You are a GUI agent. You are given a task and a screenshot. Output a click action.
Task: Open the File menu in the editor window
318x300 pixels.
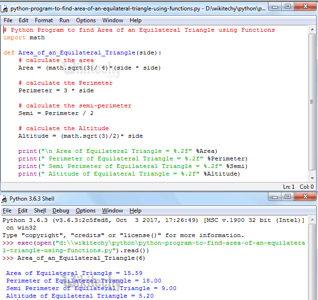pos(8,20)
